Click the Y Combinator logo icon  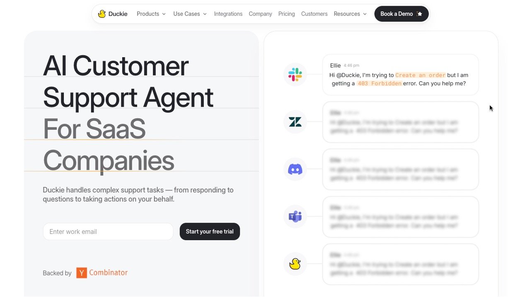point(82,273)
